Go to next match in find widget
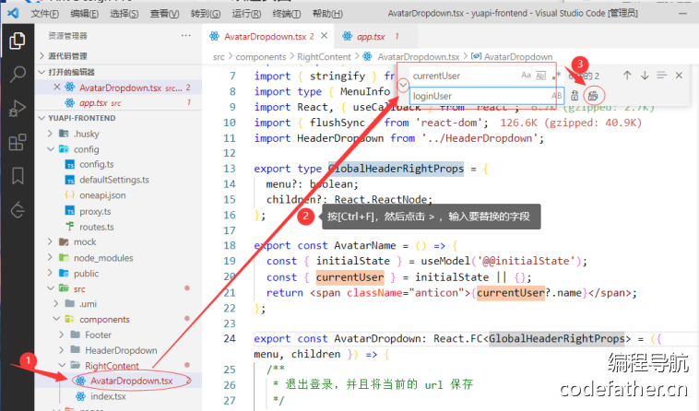Screen dimensions: 699x411 coord(645,76)
